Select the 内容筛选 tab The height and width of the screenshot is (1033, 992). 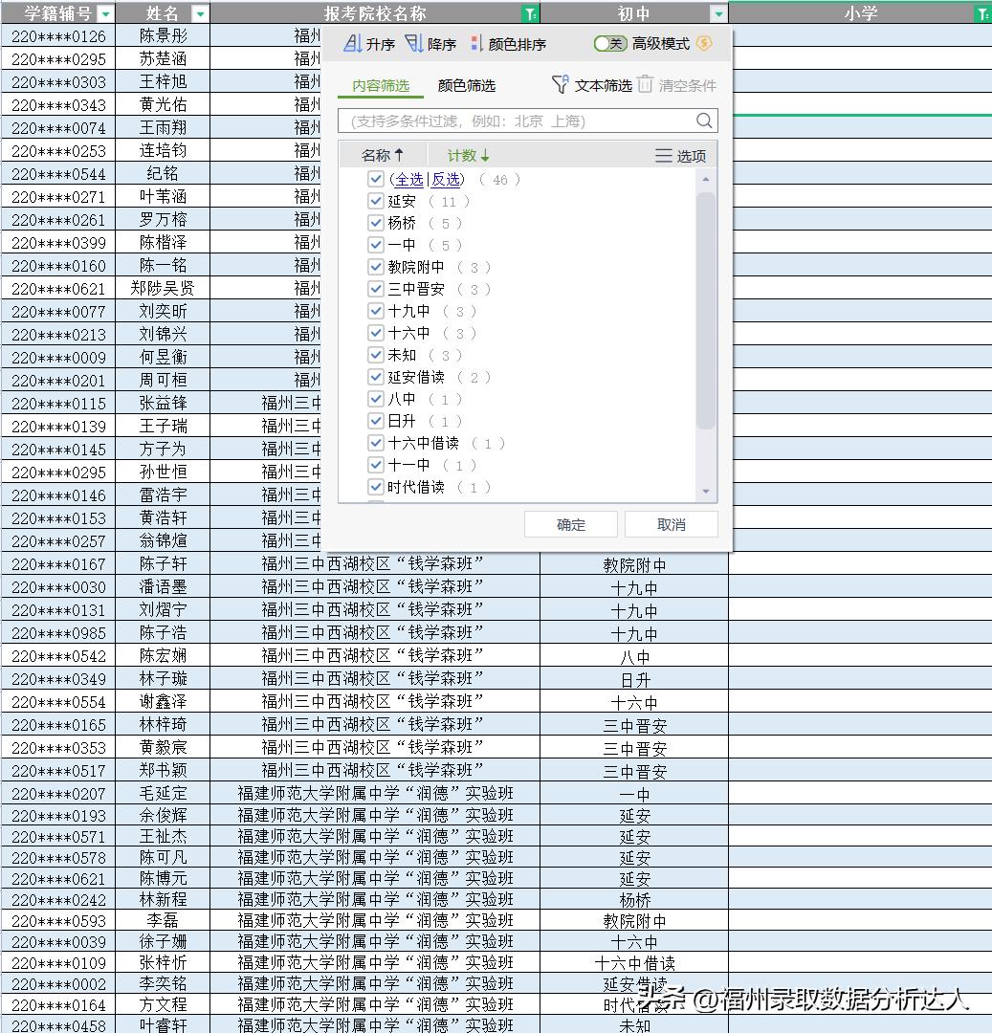click(x=381, y=85)
